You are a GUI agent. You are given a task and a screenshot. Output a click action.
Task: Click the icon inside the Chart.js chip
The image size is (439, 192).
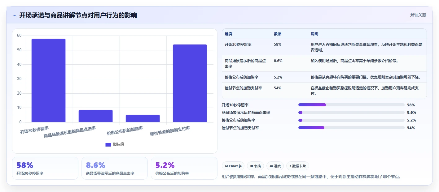(x=226, y=166)
